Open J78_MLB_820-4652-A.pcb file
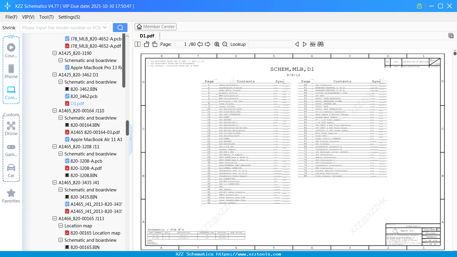The width and height of the screenshot is (457, 257). (x=93, y=39)
